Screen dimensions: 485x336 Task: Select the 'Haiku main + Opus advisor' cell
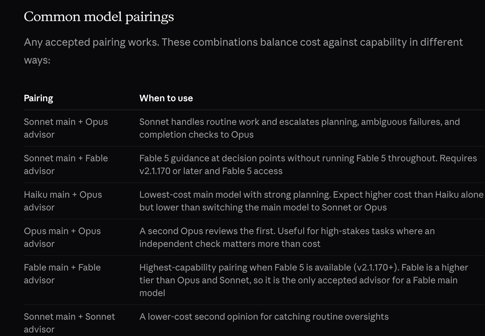[63, 201]
